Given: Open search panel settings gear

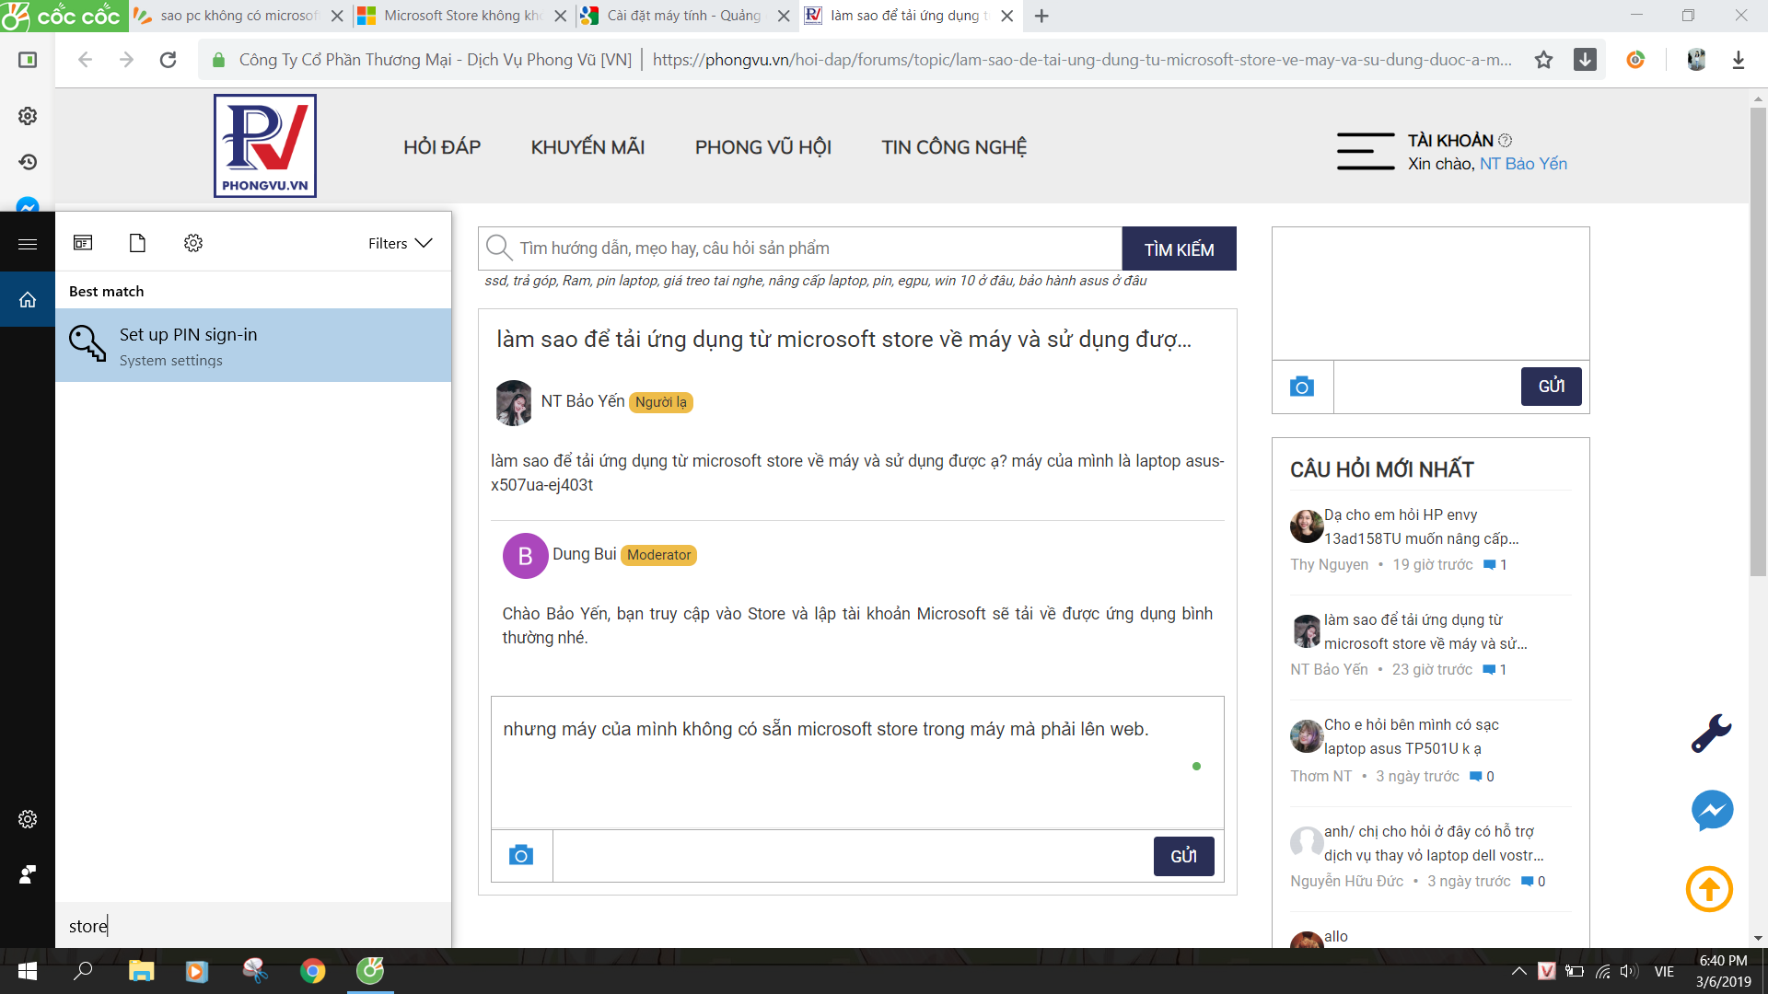Looking at the screenshot, I should click(x=28, y=819).
